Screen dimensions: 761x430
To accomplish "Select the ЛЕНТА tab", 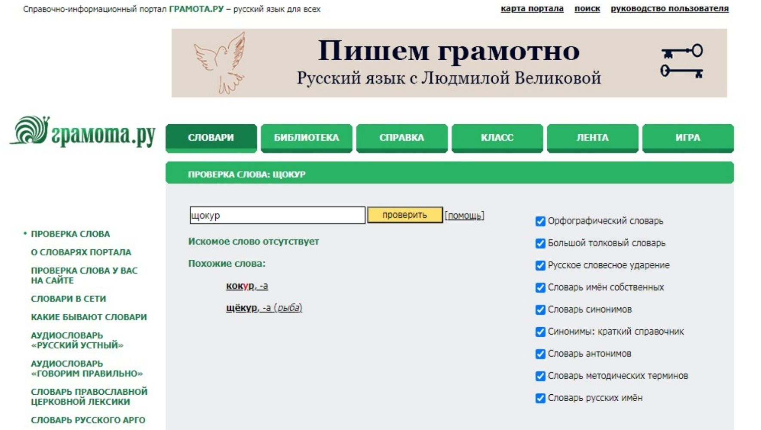I will (592, 138).
